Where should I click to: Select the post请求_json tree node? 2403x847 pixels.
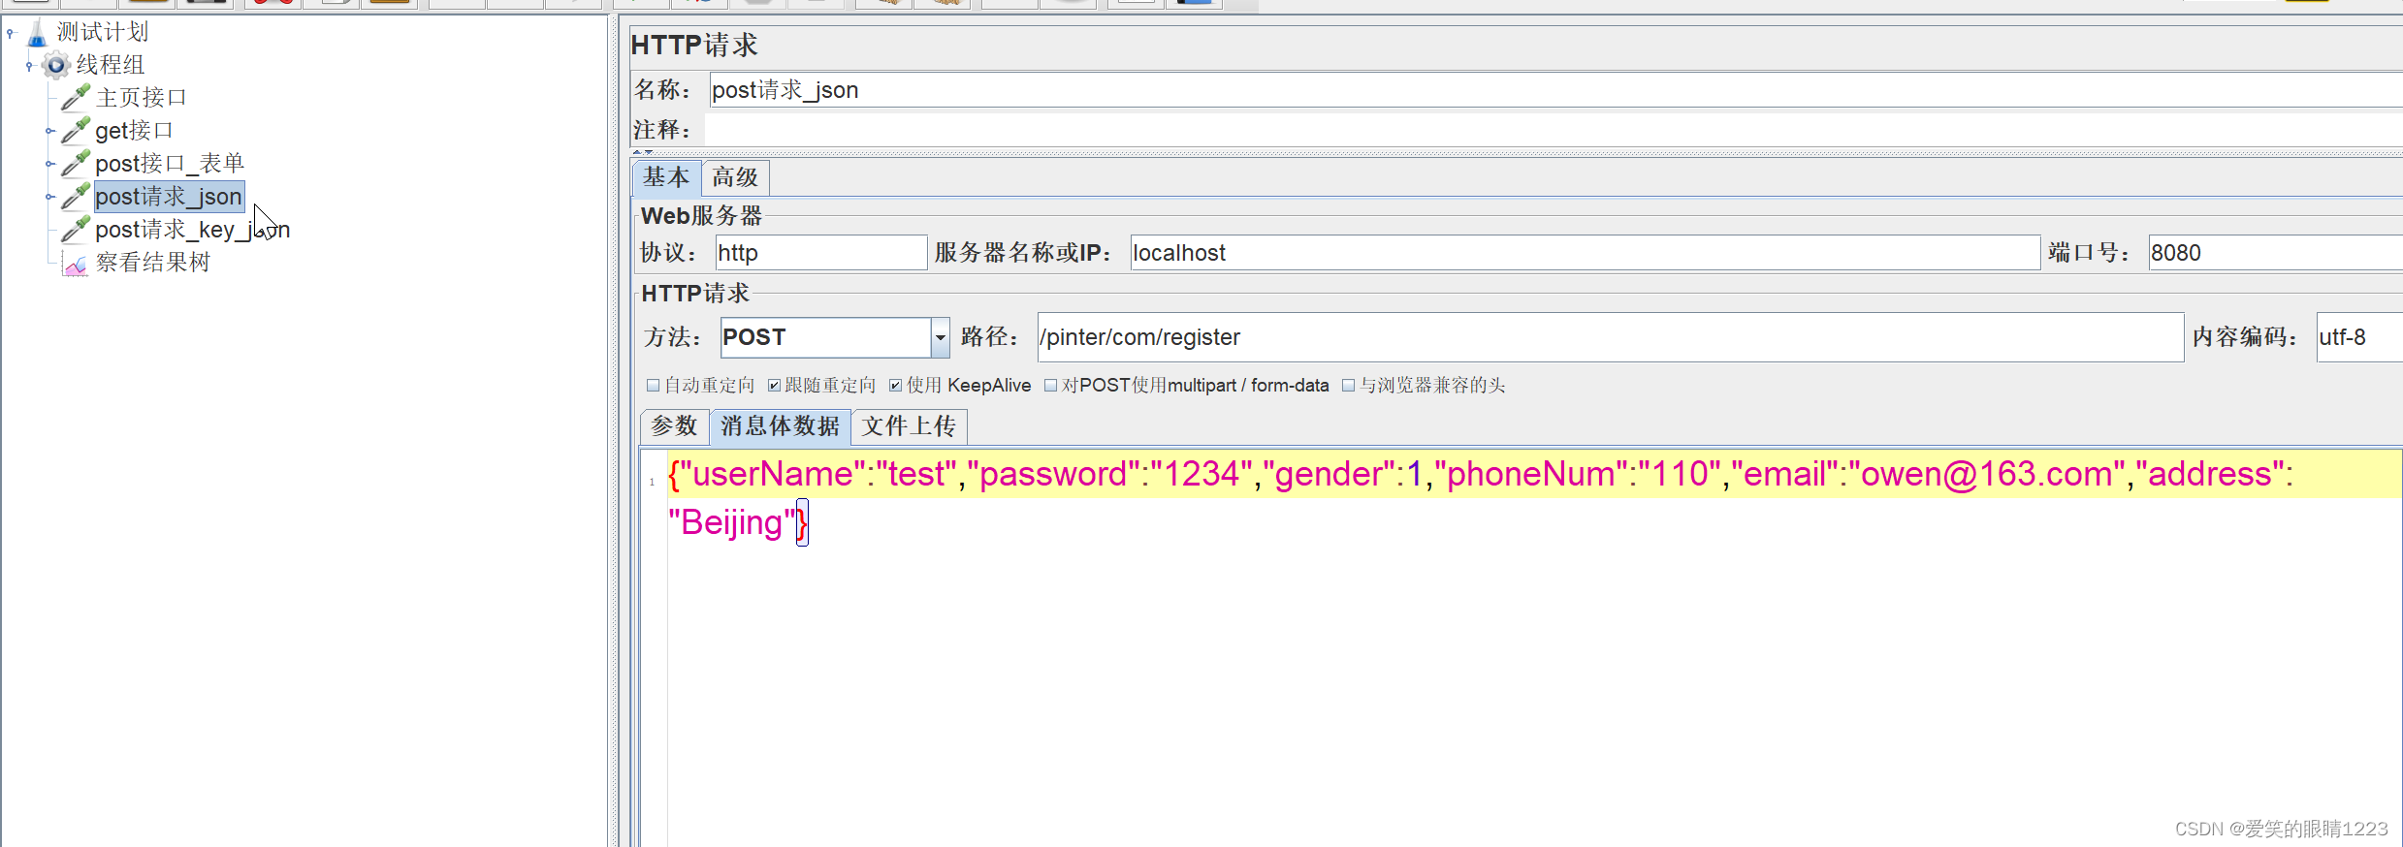click(169, 197)
